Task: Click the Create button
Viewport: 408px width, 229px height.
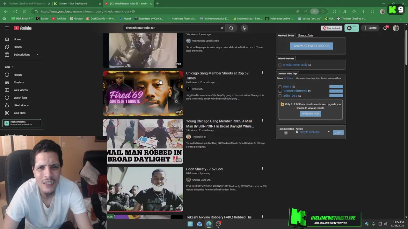Action: (370, 28)
